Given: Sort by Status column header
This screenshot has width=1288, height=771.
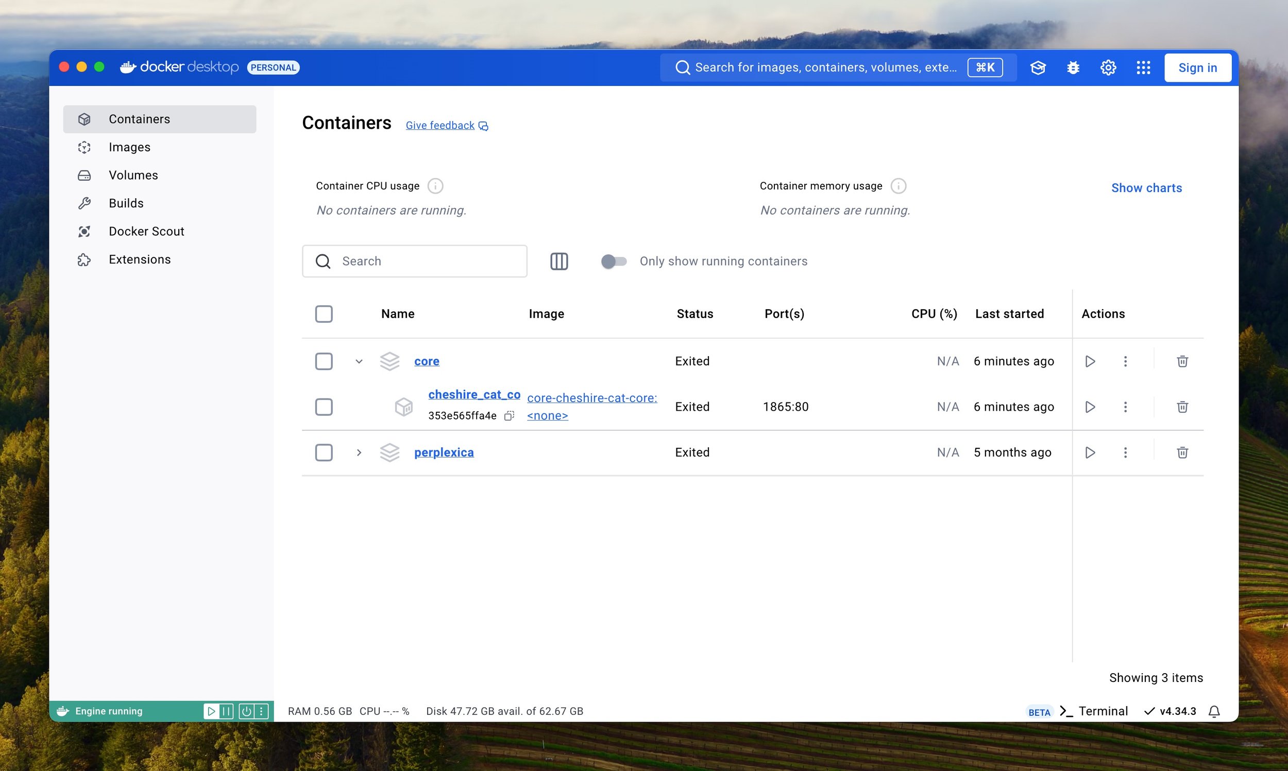Looking at the screenshot, I should click(694, 314).
